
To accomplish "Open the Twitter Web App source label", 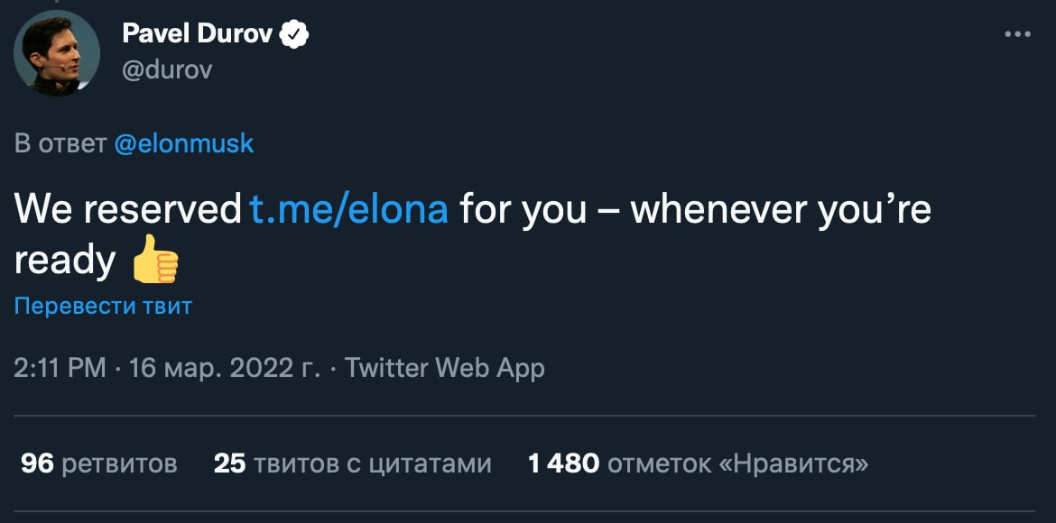I will [x=445, y=368].
